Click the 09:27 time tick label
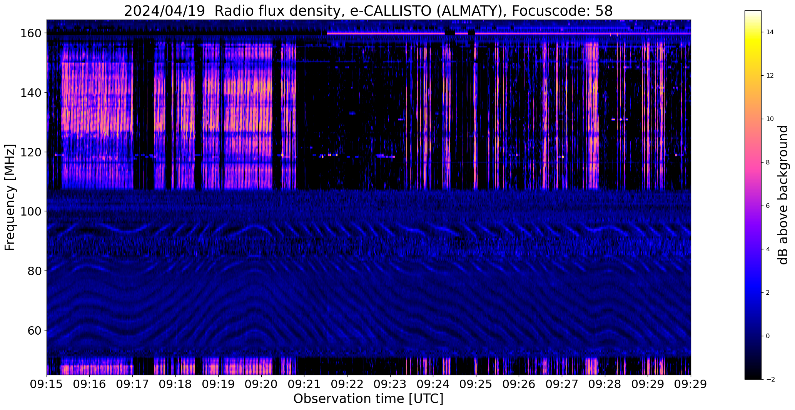This screenshot has width=795, height=410. (562, 384)
